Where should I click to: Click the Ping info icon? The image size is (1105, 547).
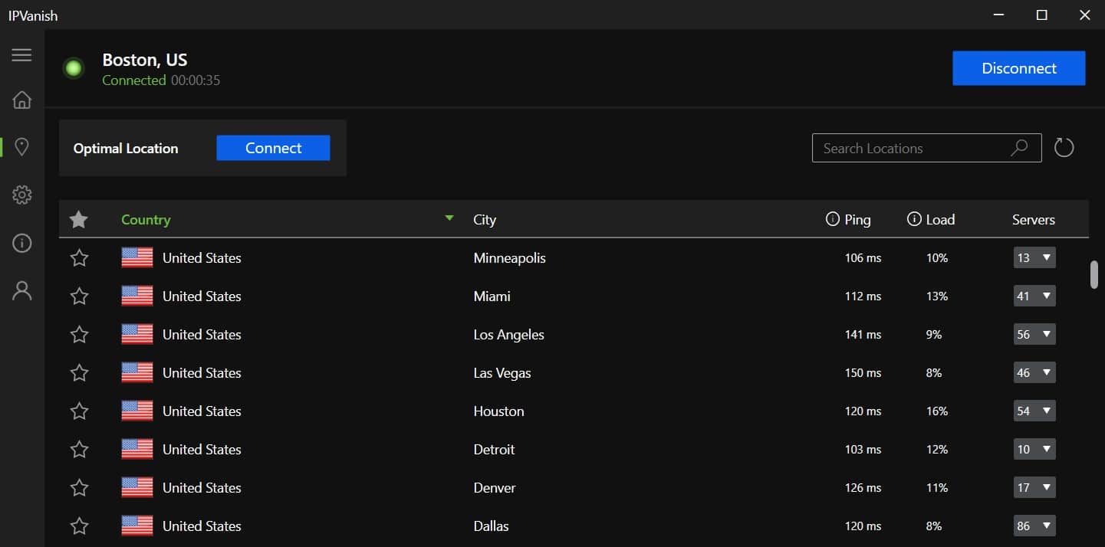832,219
